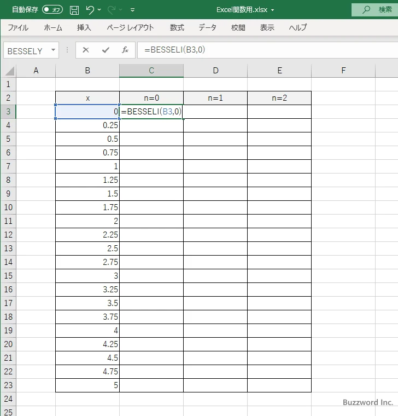Select row 1 header
The height and width of the screenshot is (416, 398).
tap(8, 84)
